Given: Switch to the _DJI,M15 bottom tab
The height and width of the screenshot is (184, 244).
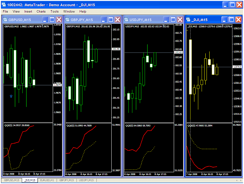Looking at the screenshot, I should 30,180.
